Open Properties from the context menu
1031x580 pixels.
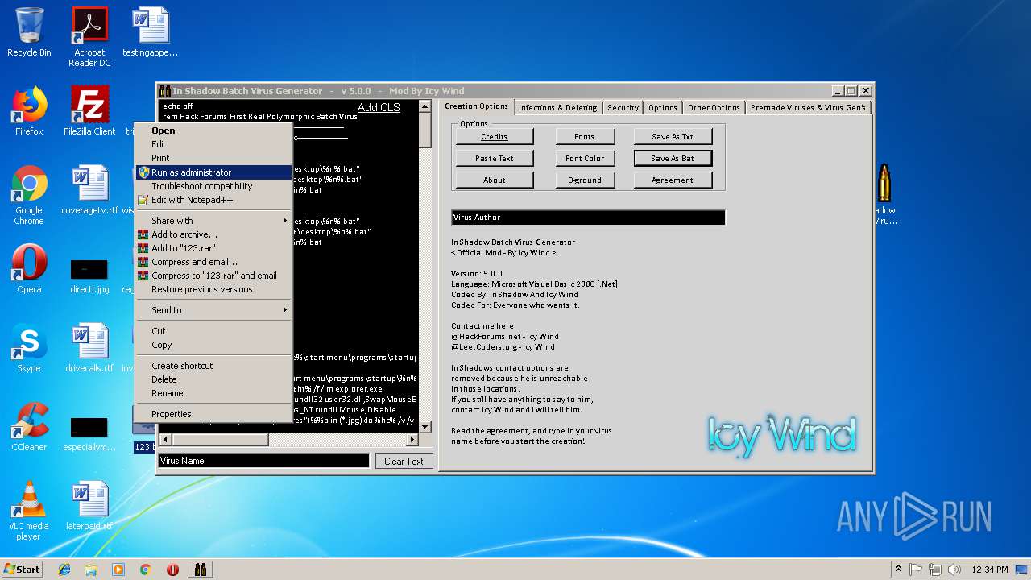coord(213,414)
